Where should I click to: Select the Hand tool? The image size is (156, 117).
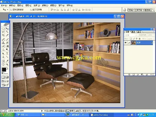(x=3, y=64)
